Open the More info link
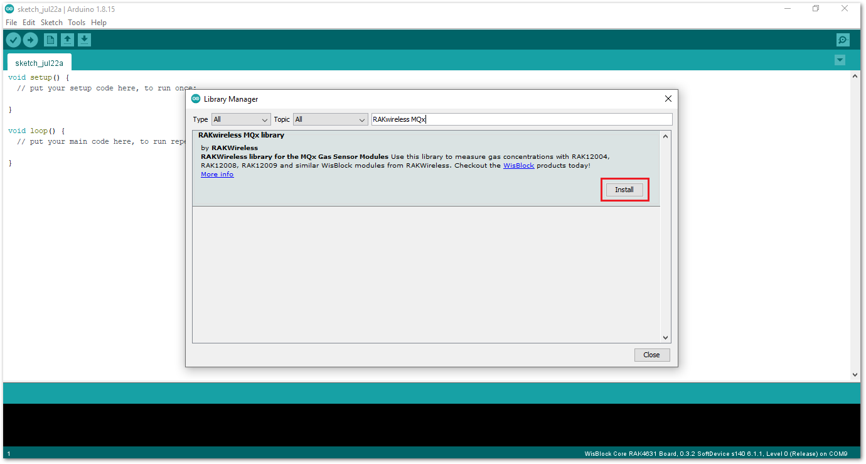This screenshot has height=464, width=866. [x=217, y=175]
